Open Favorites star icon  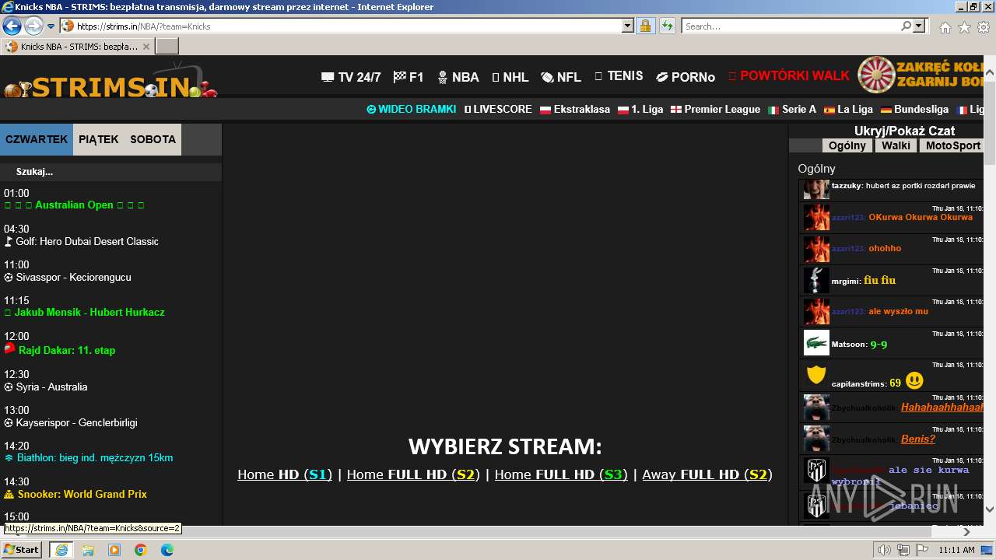964,27
